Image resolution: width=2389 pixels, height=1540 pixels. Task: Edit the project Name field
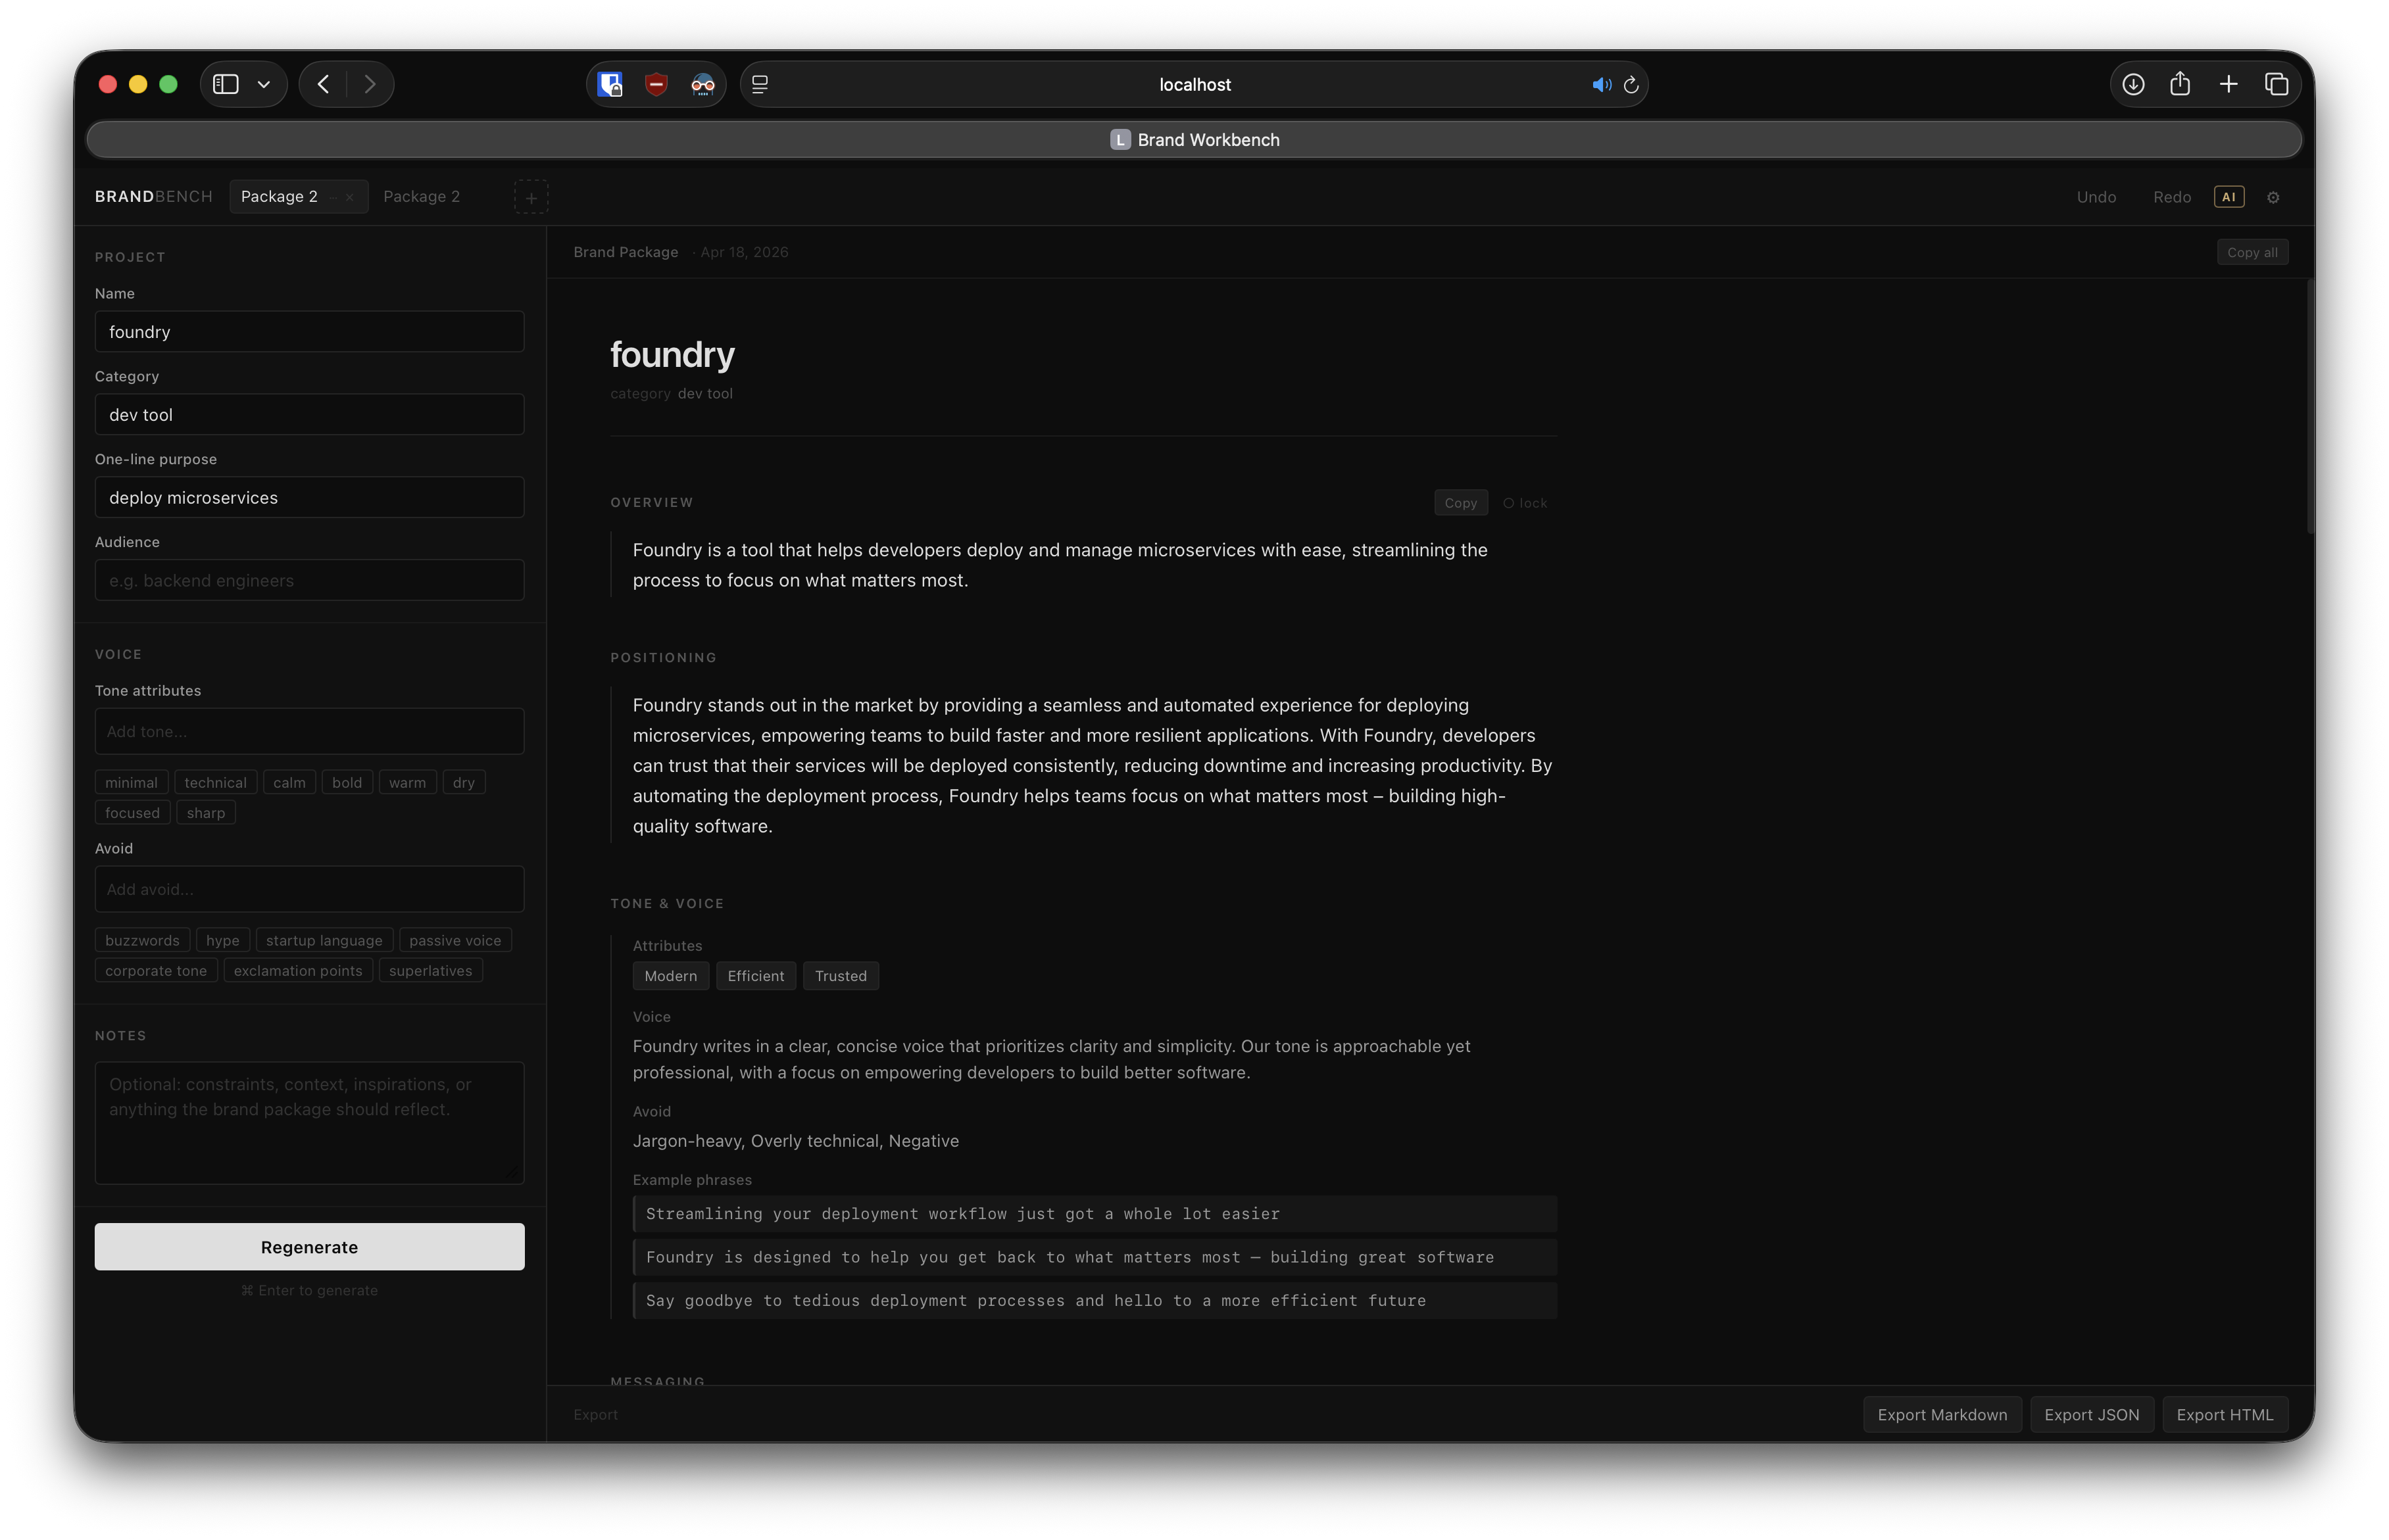309,332
